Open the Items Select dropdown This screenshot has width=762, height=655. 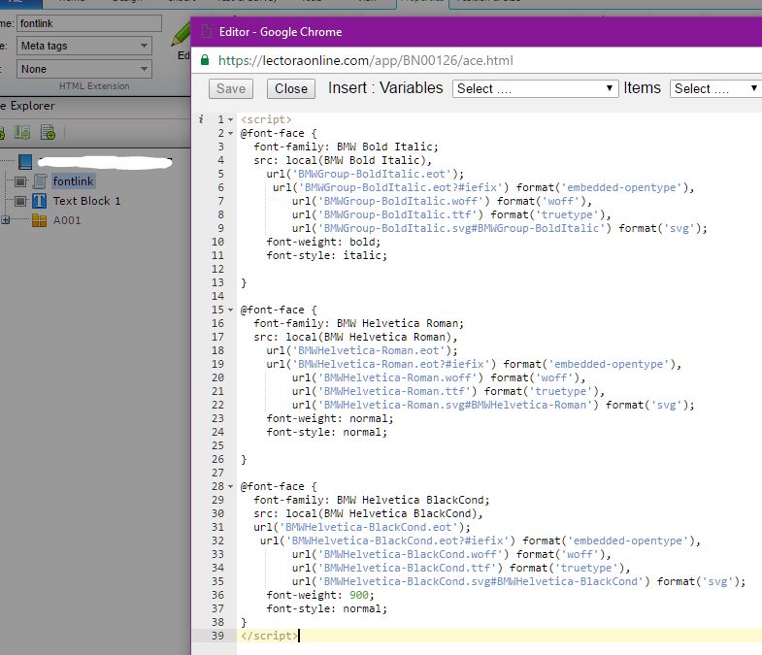[x=715, y=88]
